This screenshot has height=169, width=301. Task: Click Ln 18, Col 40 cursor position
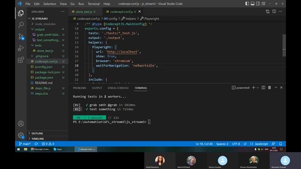click(204, 144)
